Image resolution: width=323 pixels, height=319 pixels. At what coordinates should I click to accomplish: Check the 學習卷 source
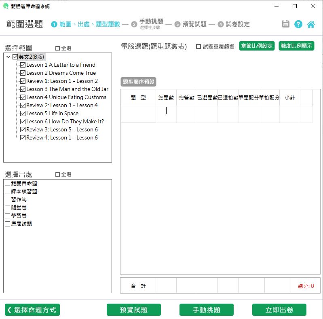(x=7, y=216)
